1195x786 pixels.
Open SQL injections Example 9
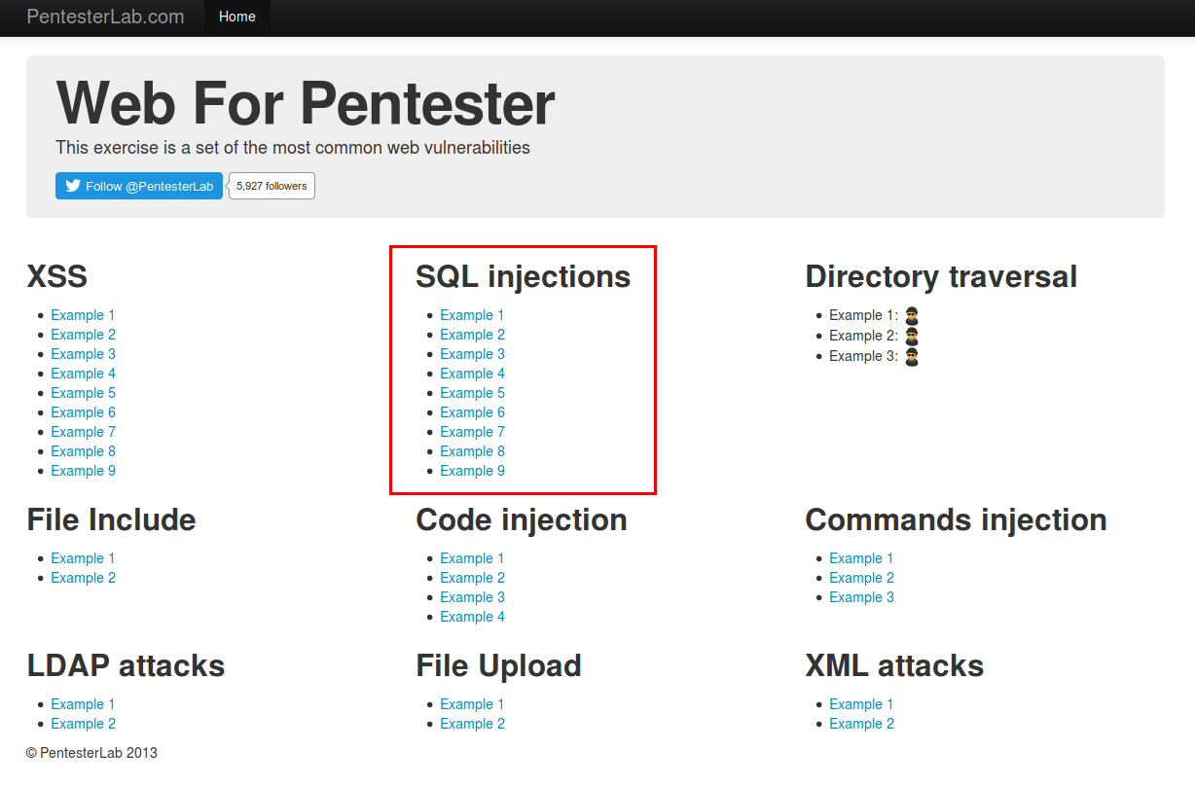472,470
